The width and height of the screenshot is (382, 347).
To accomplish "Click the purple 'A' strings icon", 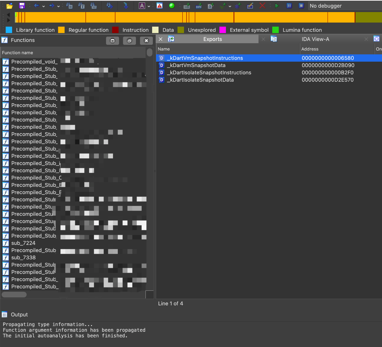I will (x=142, y=6).
